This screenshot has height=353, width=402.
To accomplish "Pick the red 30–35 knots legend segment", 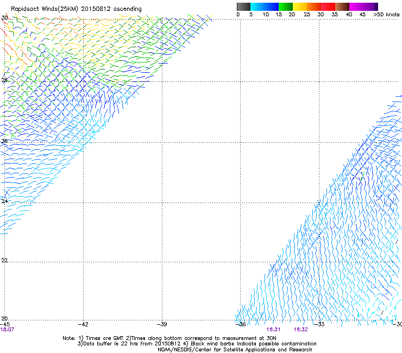I will (328, 7).
